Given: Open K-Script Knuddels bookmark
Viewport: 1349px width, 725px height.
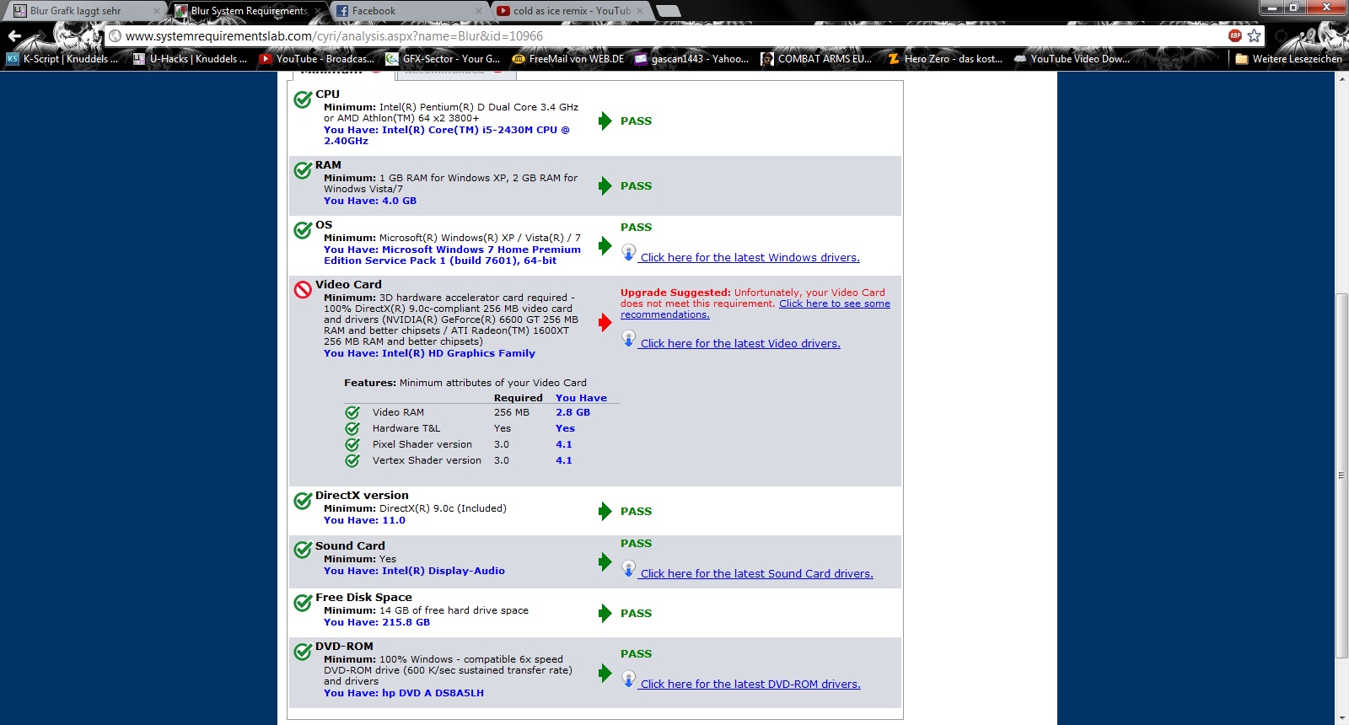Looking at the screenshot, I should pos(63,59).
